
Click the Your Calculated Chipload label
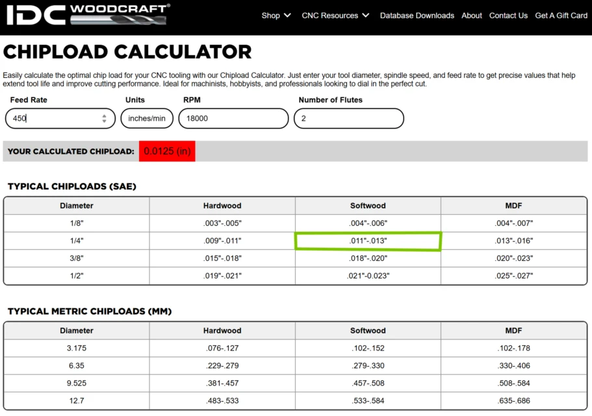click(x=71, y=151)
